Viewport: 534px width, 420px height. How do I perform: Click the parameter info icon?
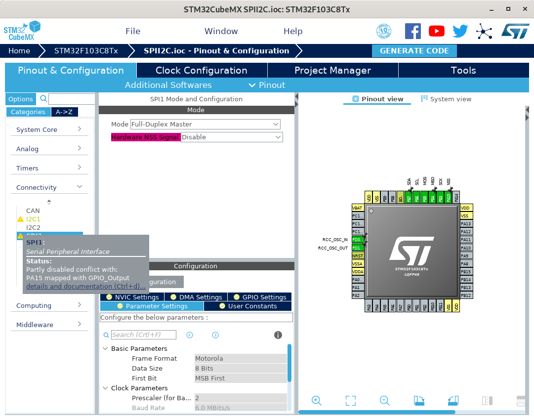click(x=278, y=335)
